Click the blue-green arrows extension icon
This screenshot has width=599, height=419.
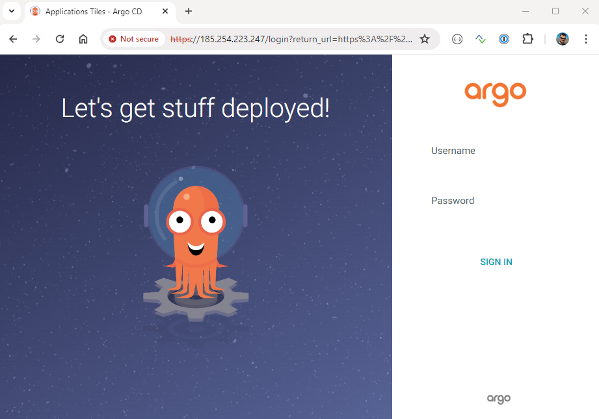[x=481, y=39]
